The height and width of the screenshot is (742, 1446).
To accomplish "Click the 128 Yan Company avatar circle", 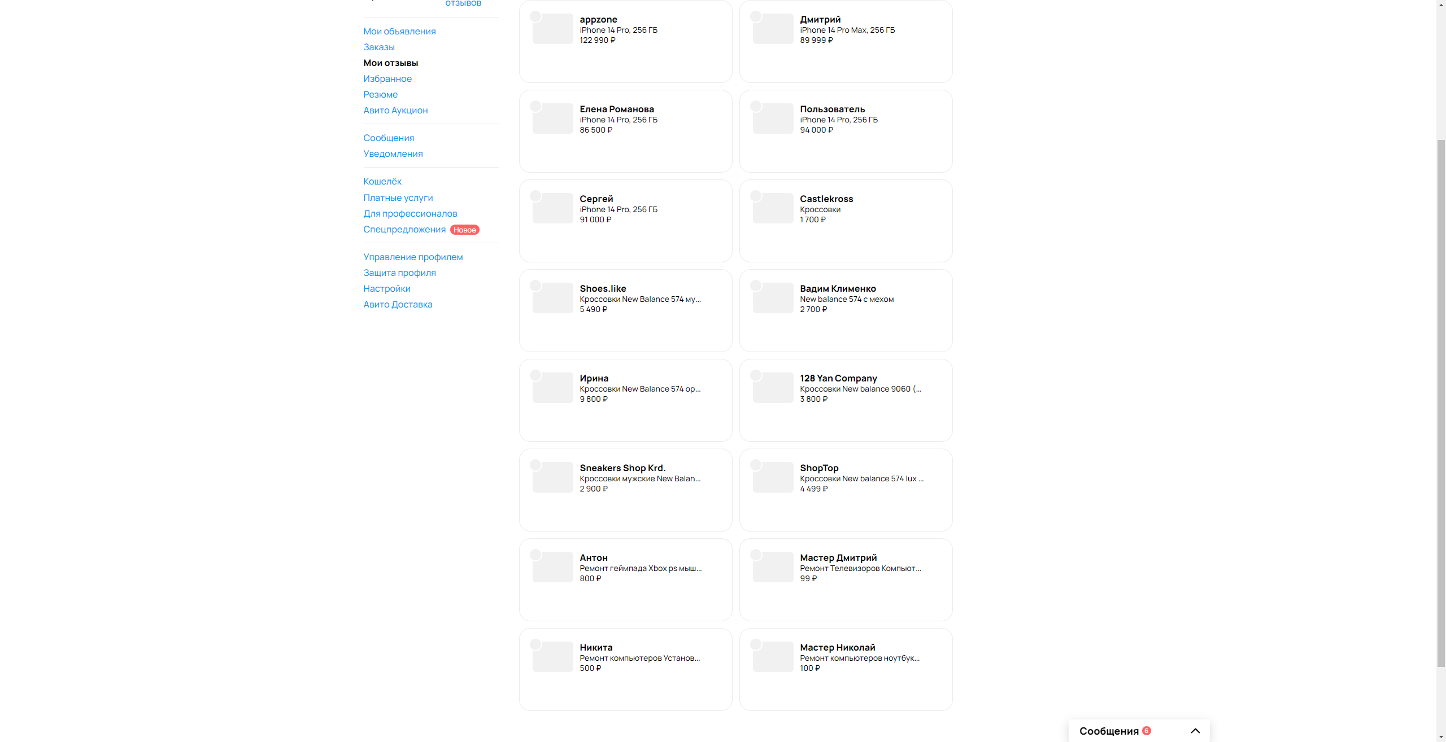I will (x=756, y=375).
